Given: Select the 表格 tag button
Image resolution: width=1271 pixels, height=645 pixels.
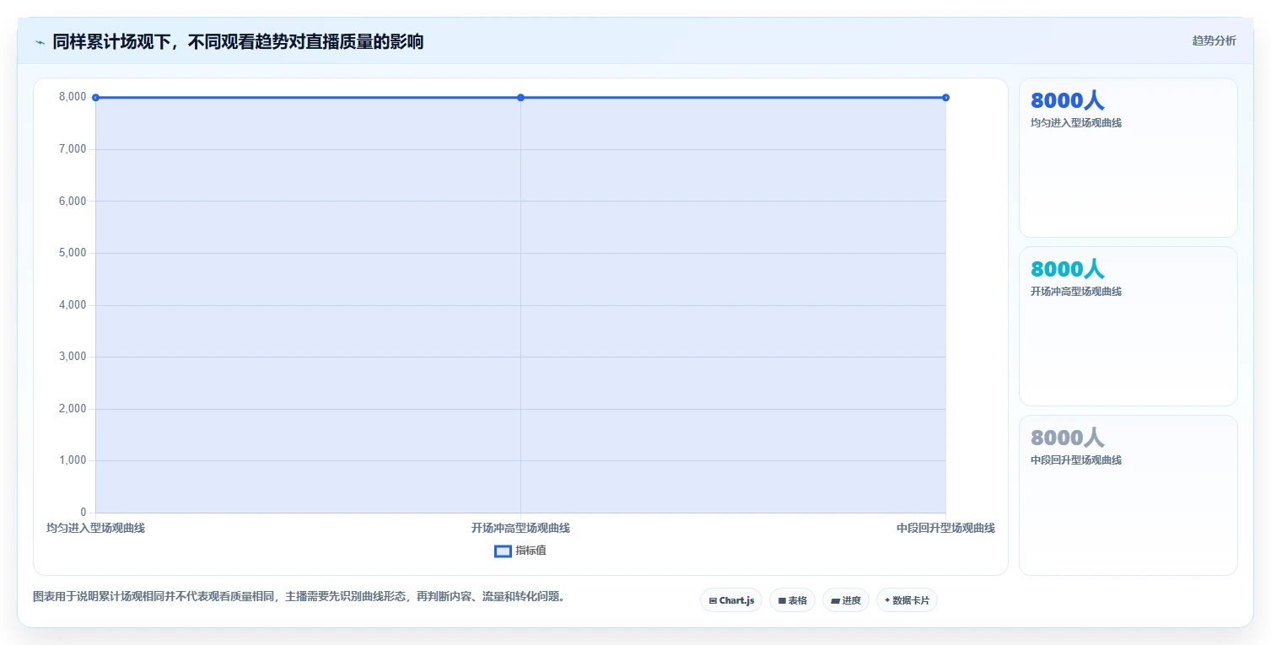Looking at the screenshot, I should pyautogui.click(x=792, y=600).
